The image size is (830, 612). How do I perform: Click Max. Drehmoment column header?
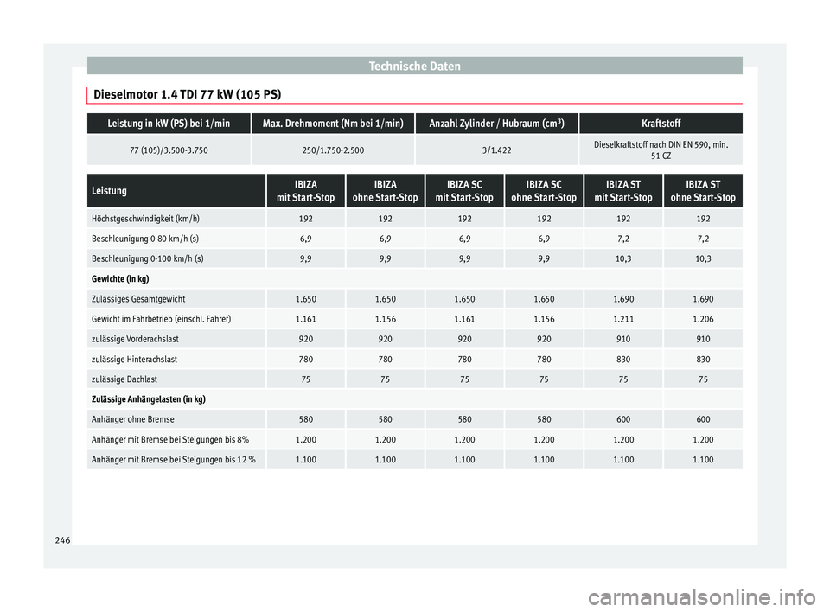(333, 124)
